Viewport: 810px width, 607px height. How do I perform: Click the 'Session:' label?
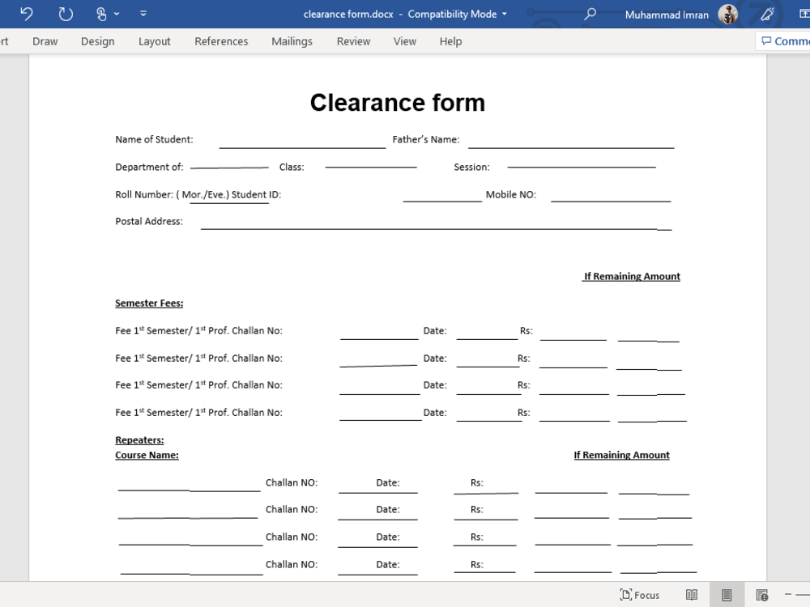tap(471, 167)
